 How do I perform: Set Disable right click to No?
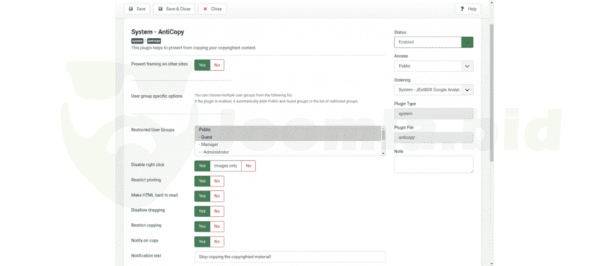248,166
